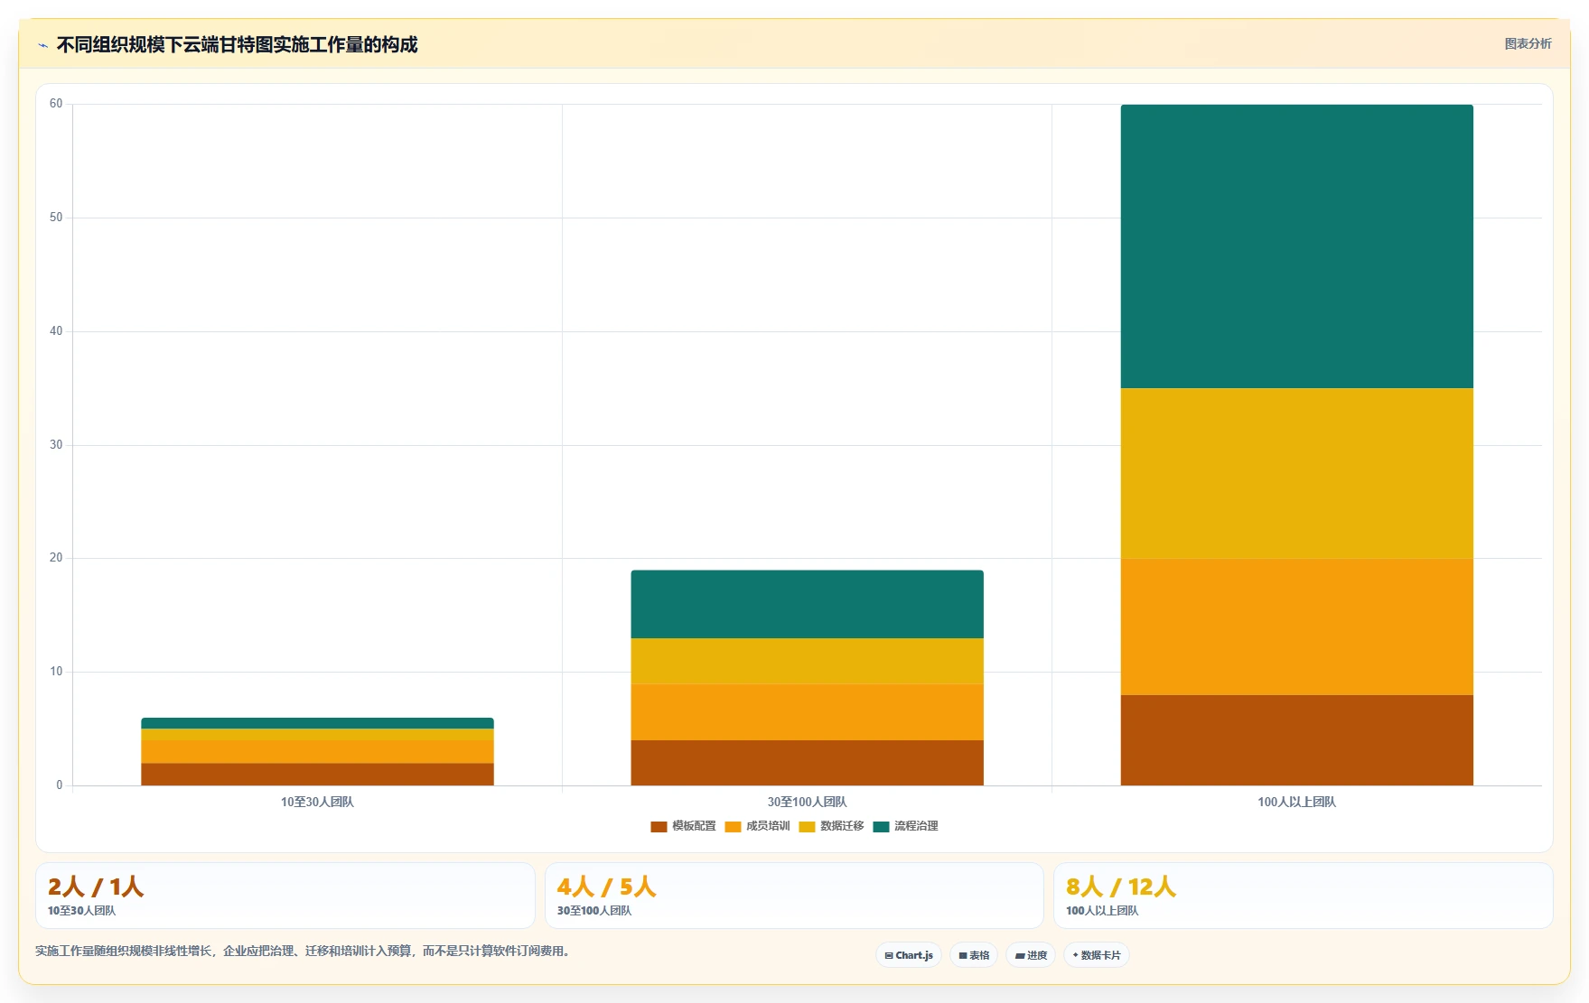Screen dimensions: 1589x1003
Task: Click the yellow segment of 30至100人团队 bar
Action: point(807,661)
